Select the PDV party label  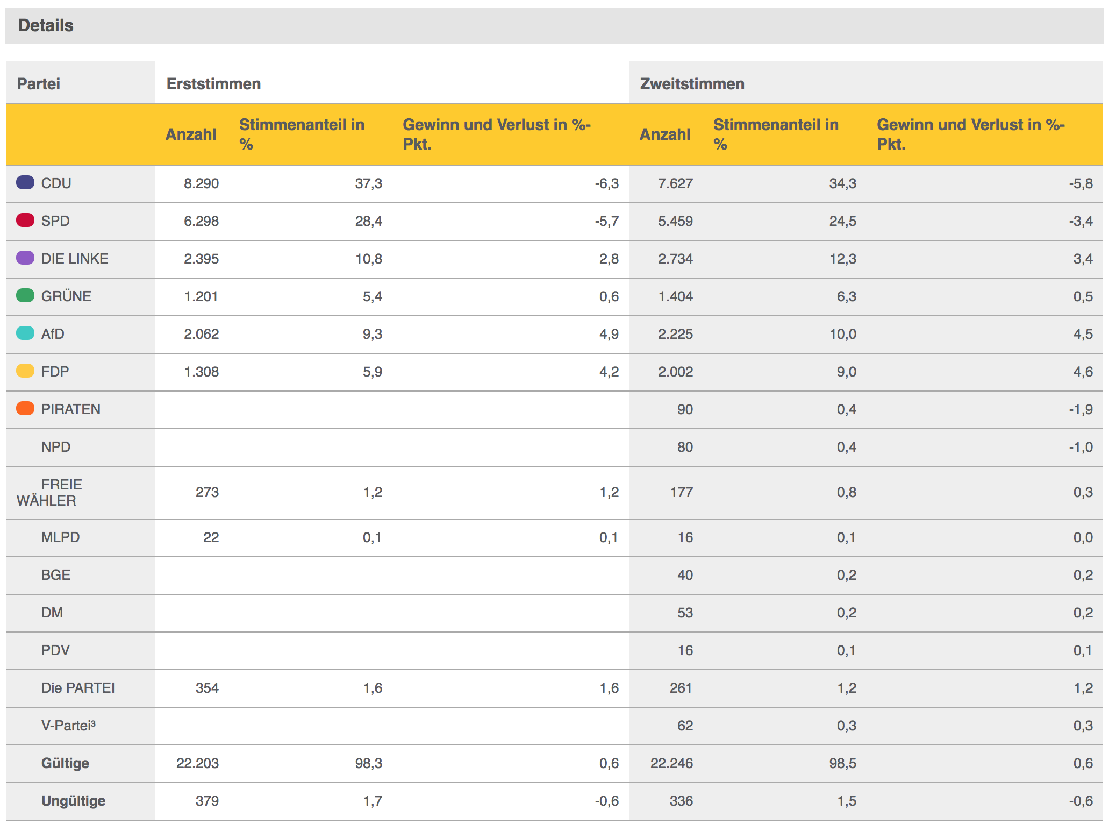[x=55, y=650]
